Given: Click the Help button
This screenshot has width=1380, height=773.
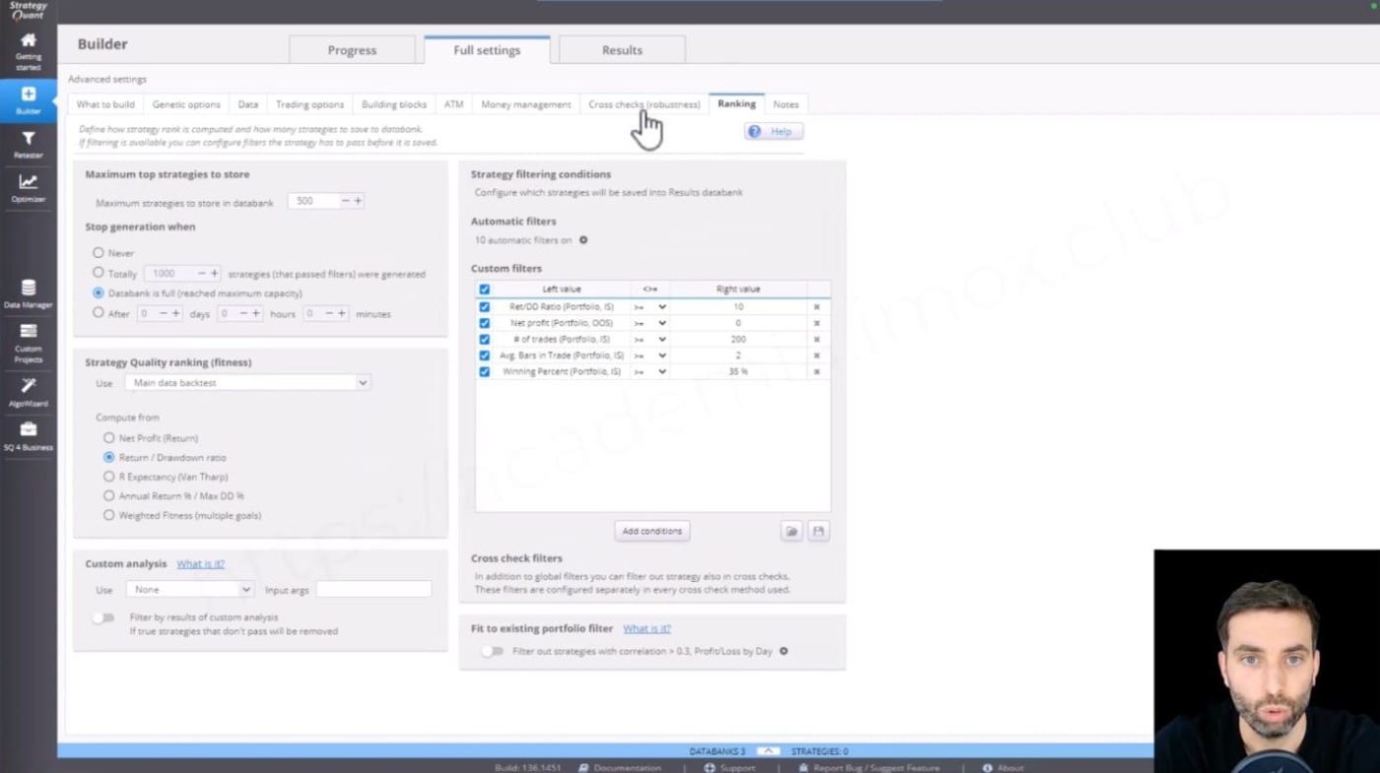Looking at the screenshot, I should tap(774, 131).
